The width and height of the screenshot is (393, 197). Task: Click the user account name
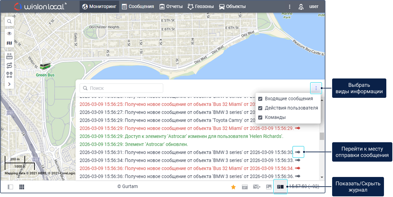pos(313,6)
